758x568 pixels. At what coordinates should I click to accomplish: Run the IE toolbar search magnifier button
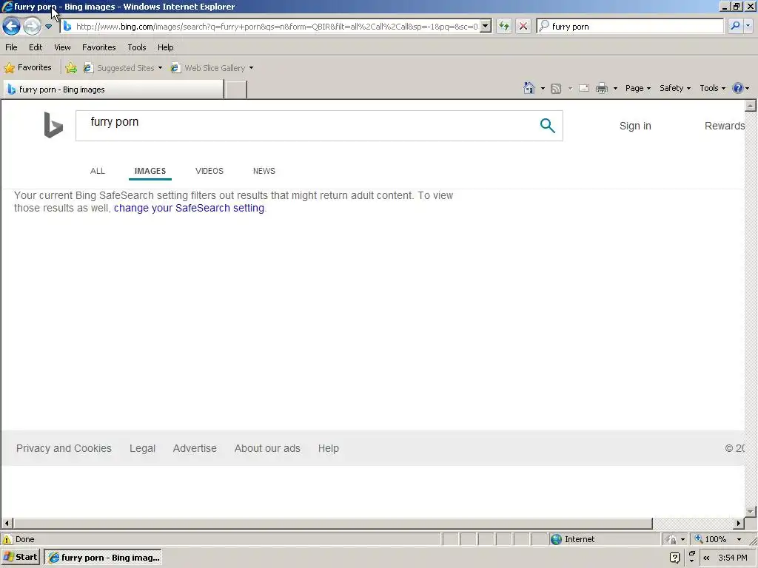tap(735, 26)
